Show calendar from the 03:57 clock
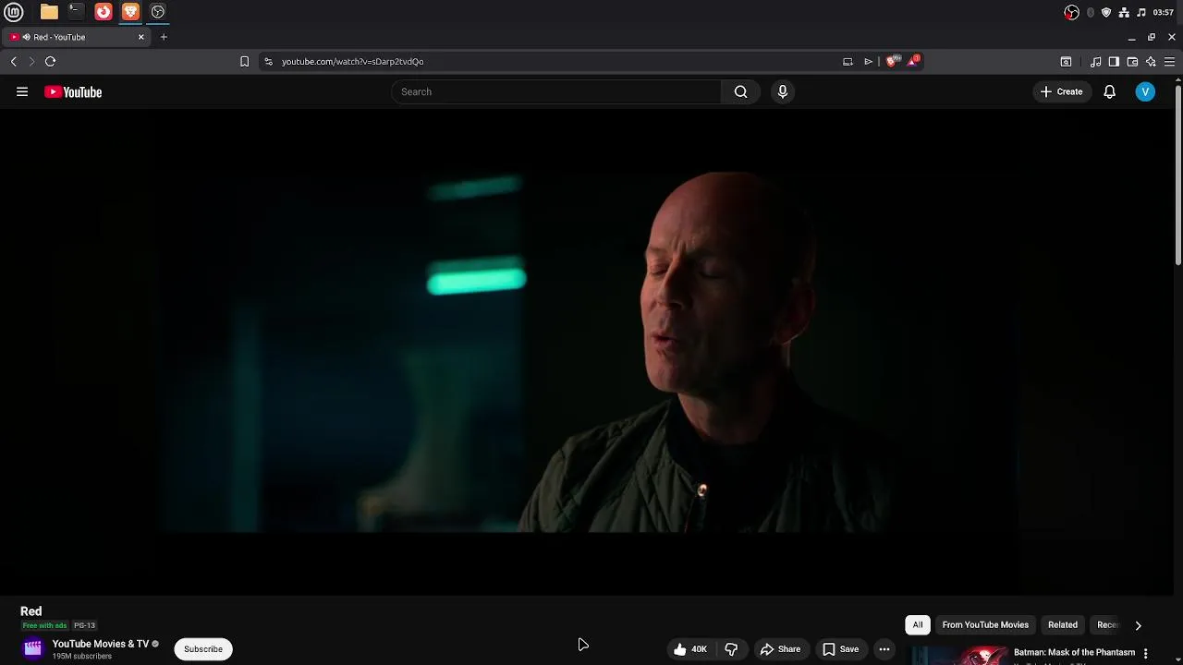Viewport: 1183px width, 665px height. coord(1164,12)
